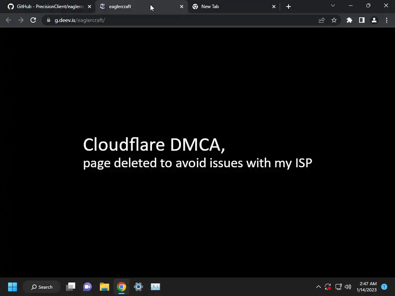Open Task View from taskbar

coord(71,287)
